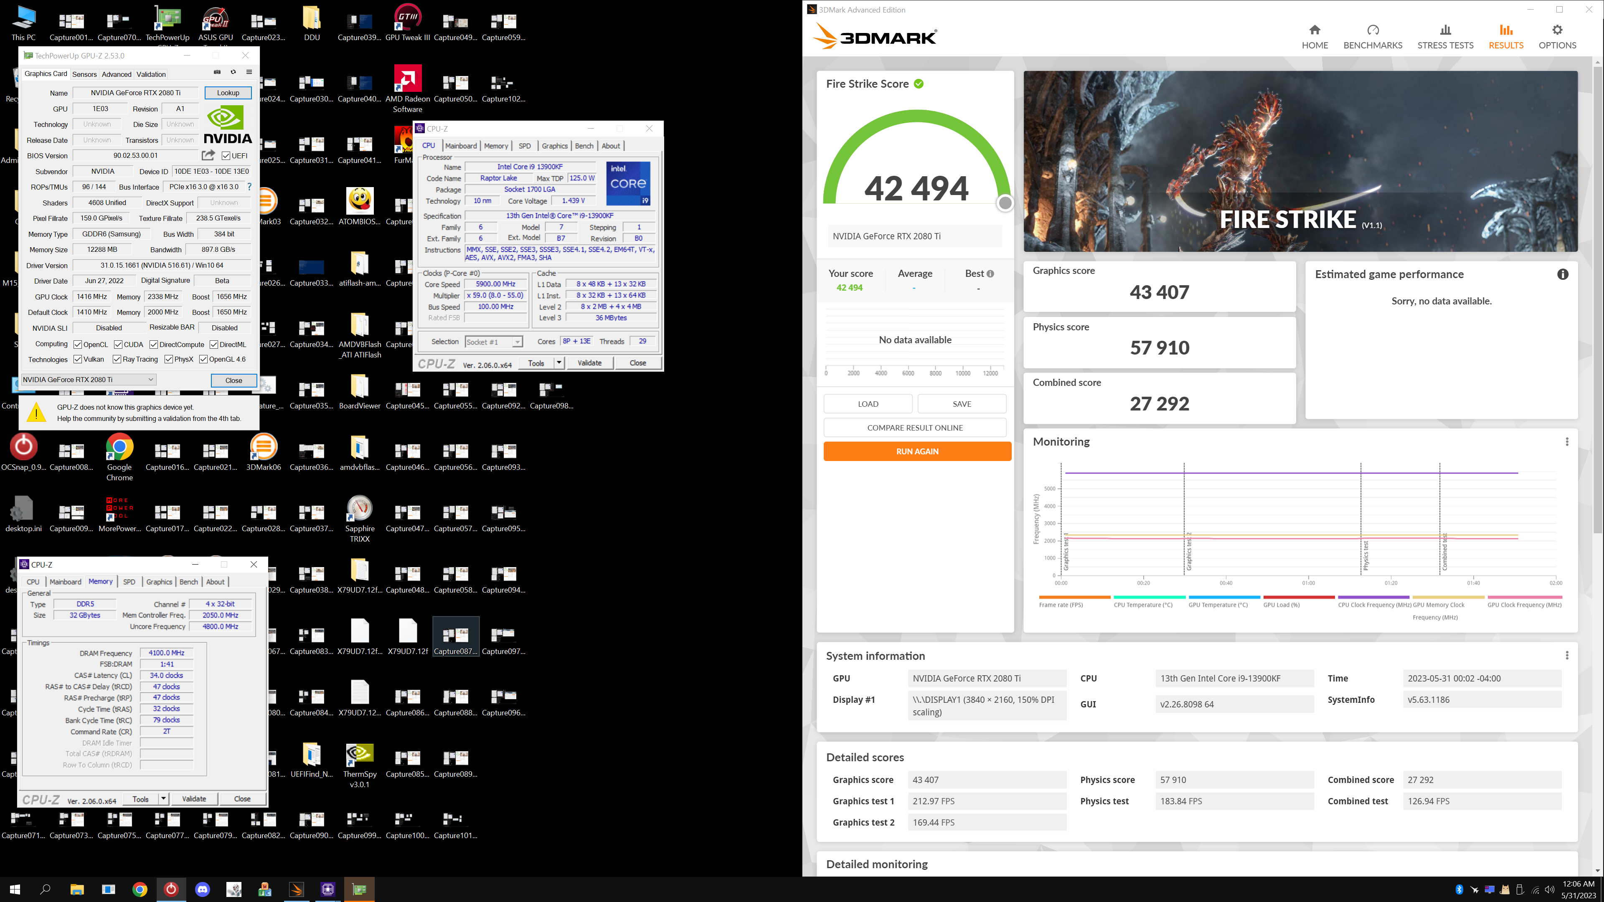Screen dimensions: 1604x902
Task: Open the System information three-dot menu
Action: coord(1567,656)
